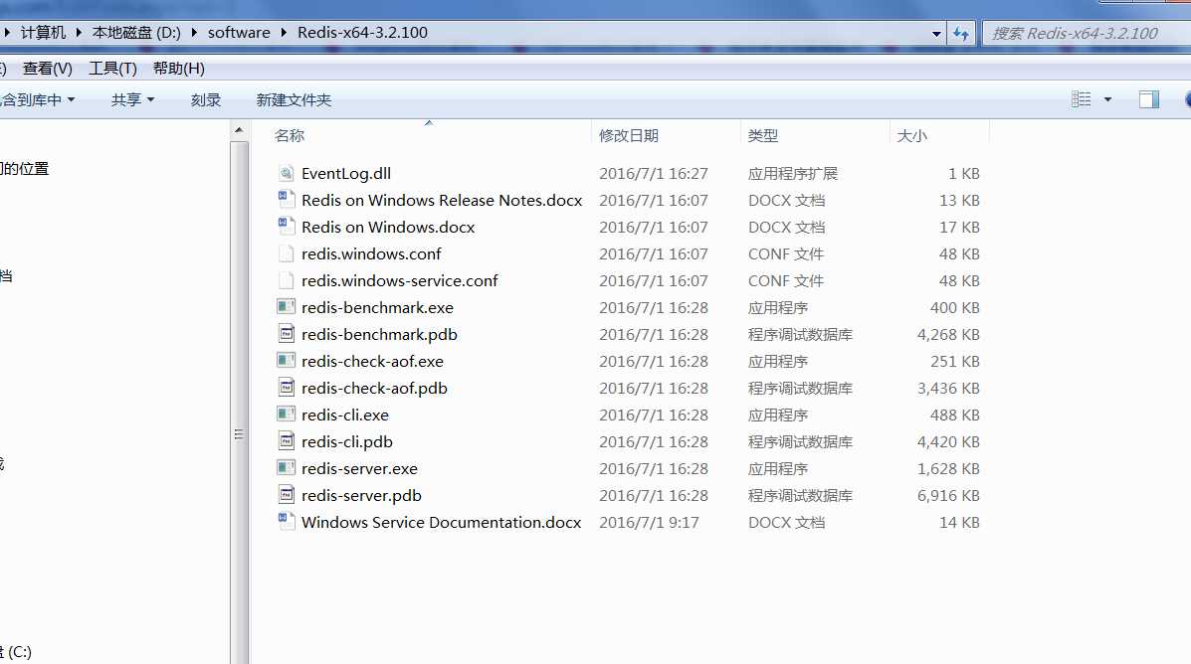Select file name Windows Service Documentation.docx

pos(442,522)
